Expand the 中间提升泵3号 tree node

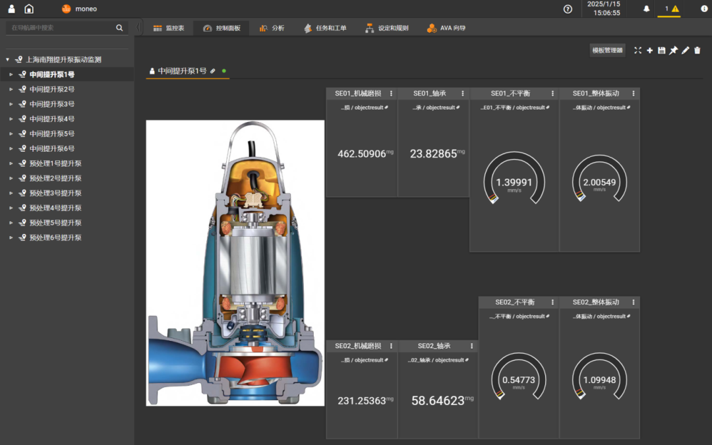[11, 104]
